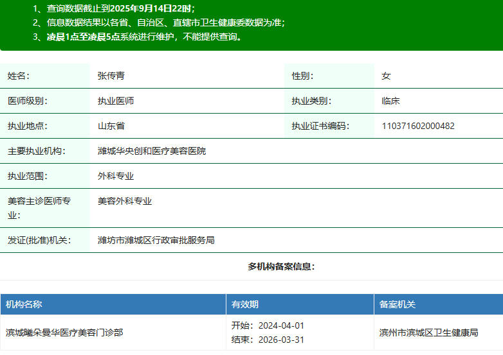Click the end date 2026-03-31
The image size is (503, 355).
coord(281,340)
